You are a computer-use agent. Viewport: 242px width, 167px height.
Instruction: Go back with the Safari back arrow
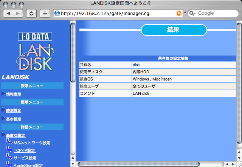[x=8, y=14]
